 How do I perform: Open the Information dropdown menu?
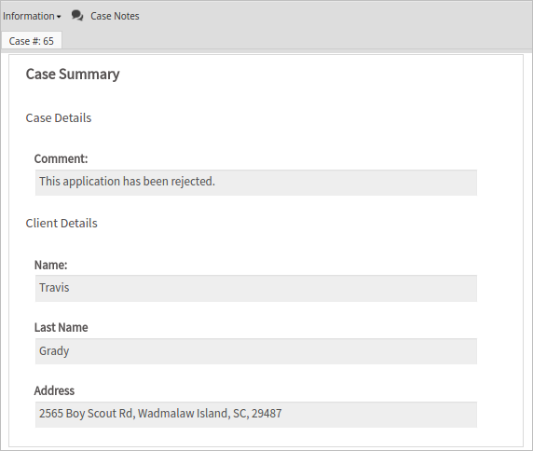coord(32,16)
